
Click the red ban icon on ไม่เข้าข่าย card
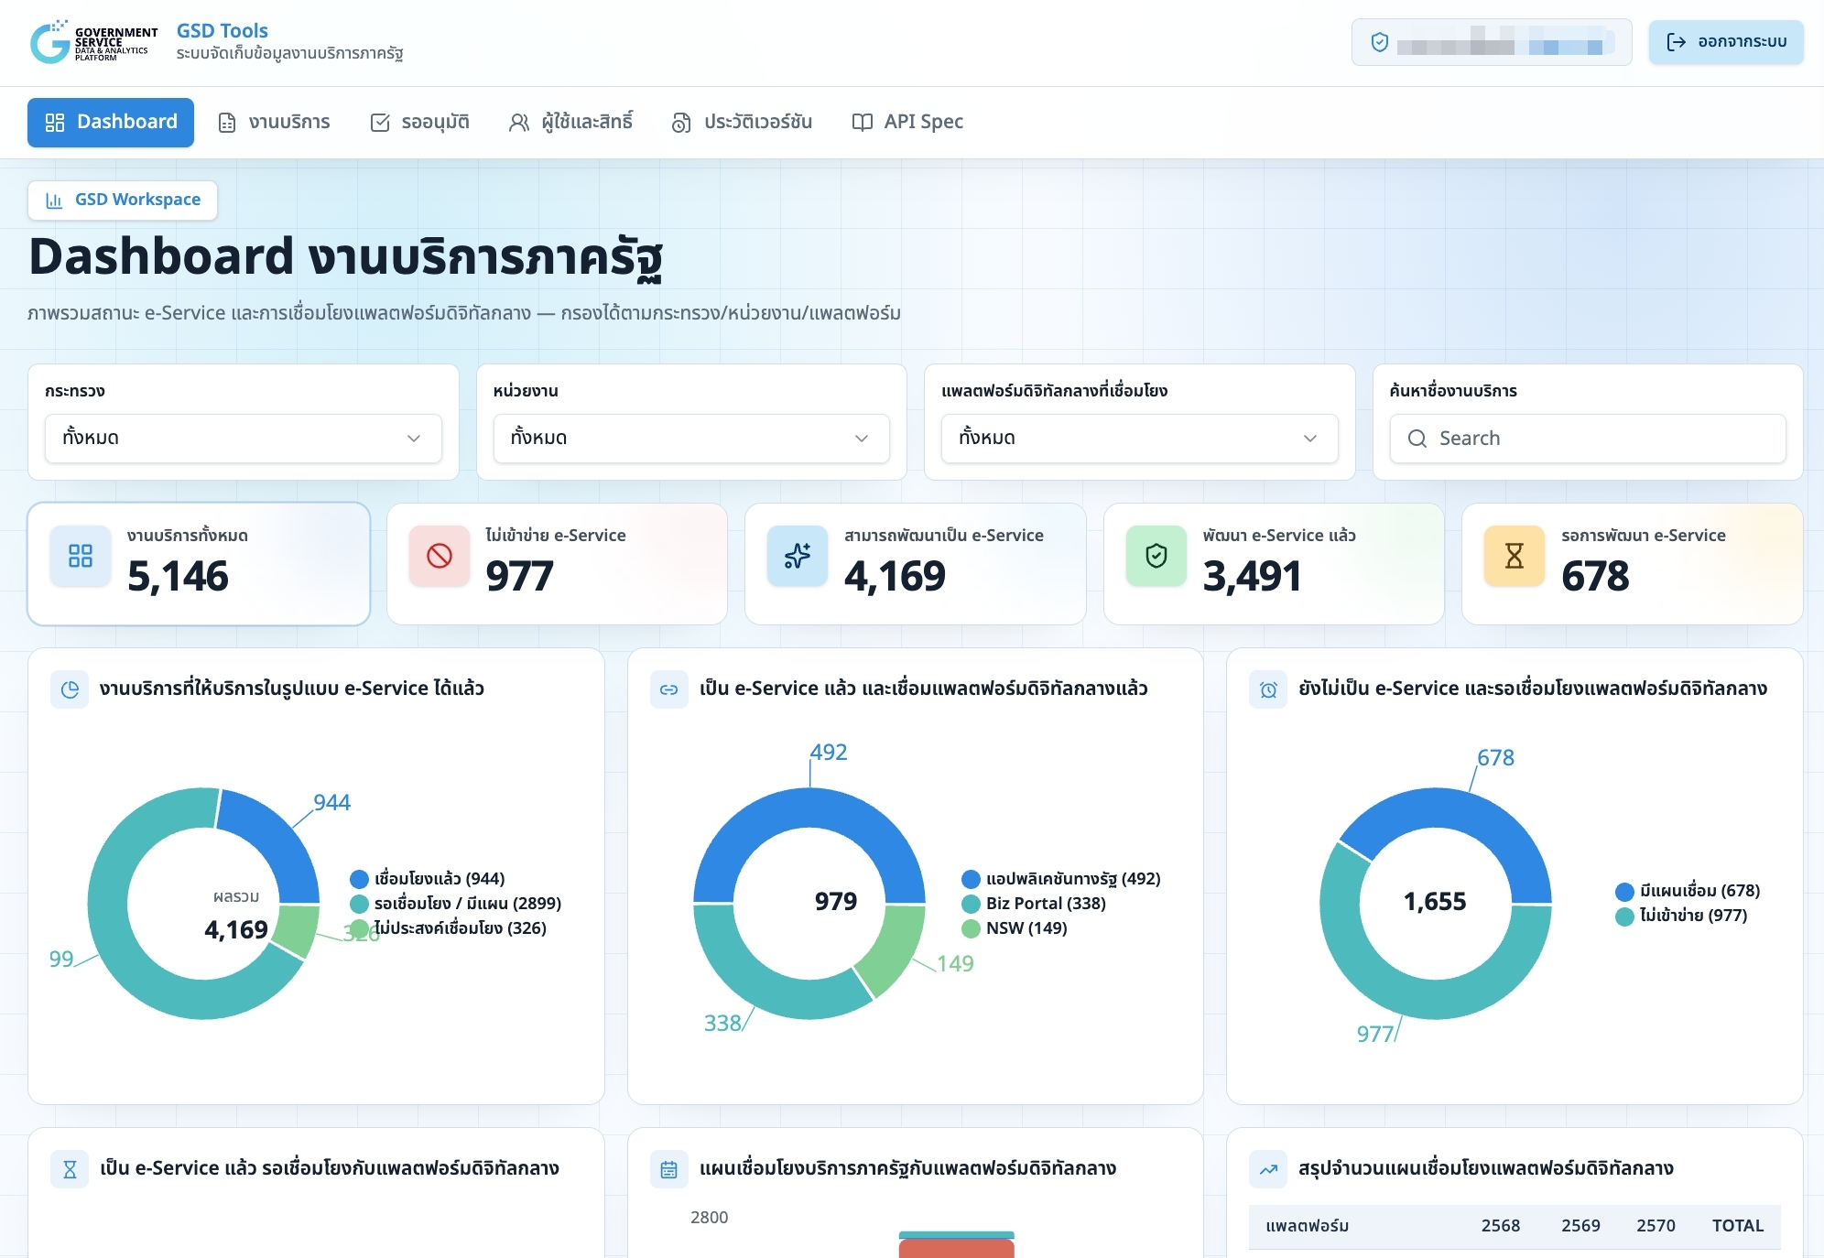coord(440,556)
